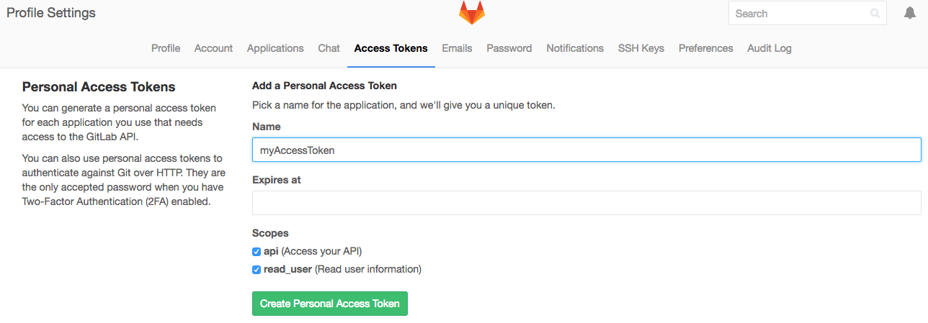The height and width of the screenshot is (323, 928).
Task: Click the search magnifier icon
Action: (x=875, y=14)
